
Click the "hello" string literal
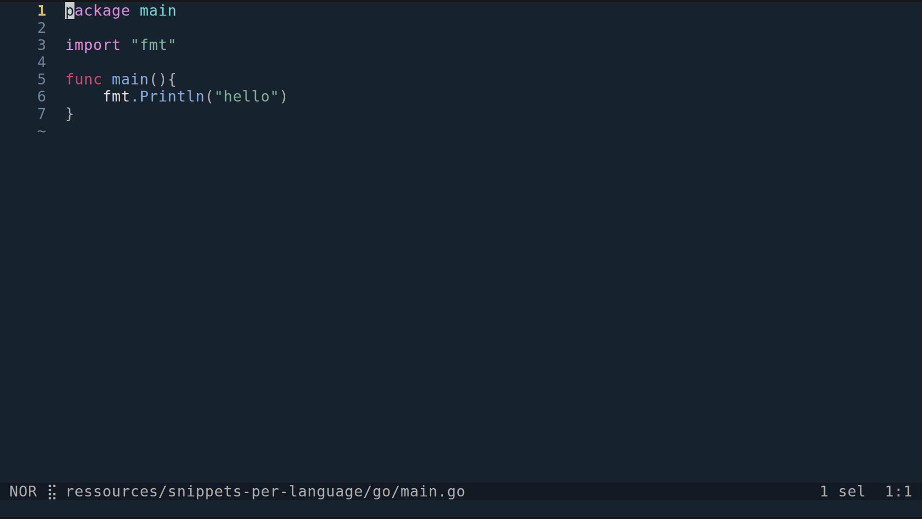(x=246, y=97)
